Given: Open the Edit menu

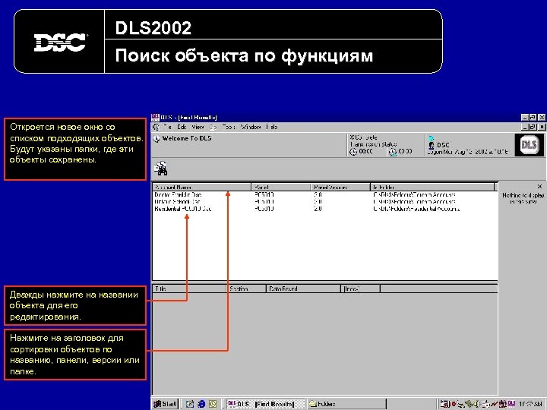Looking at the screenshot, I should [x=182, y=128].
